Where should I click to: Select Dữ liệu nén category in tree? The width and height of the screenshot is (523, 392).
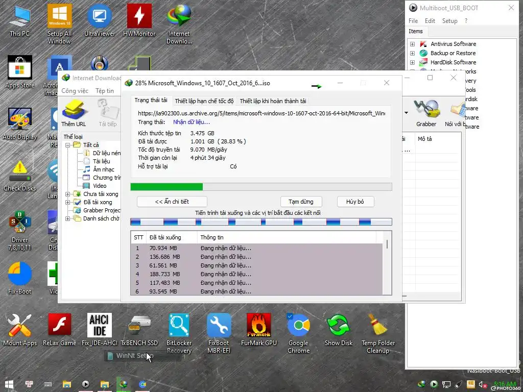click(102, 153)
